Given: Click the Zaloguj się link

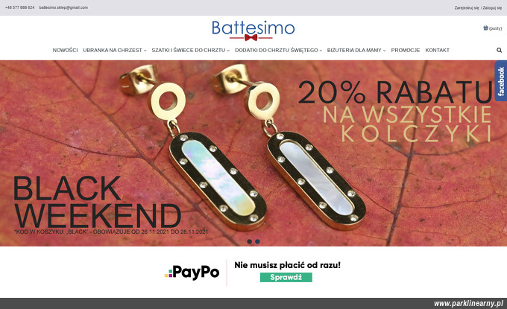Looking at the screenshot, I should click(x=492, y=7).
